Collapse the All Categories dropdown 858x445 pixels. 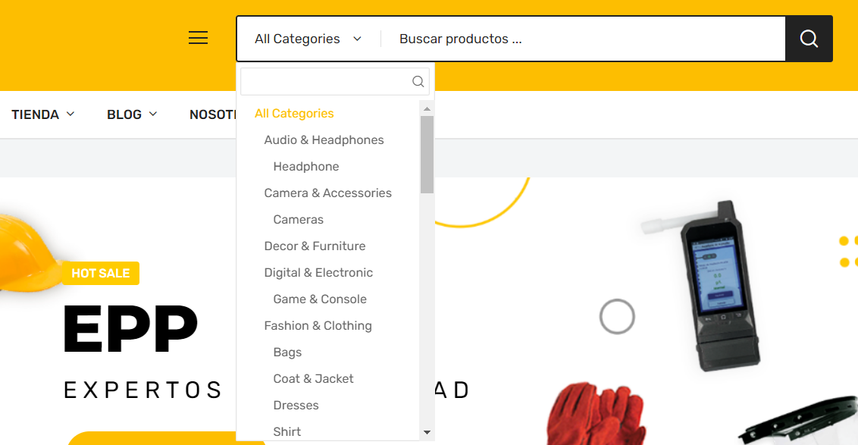[x=308, y=39]
